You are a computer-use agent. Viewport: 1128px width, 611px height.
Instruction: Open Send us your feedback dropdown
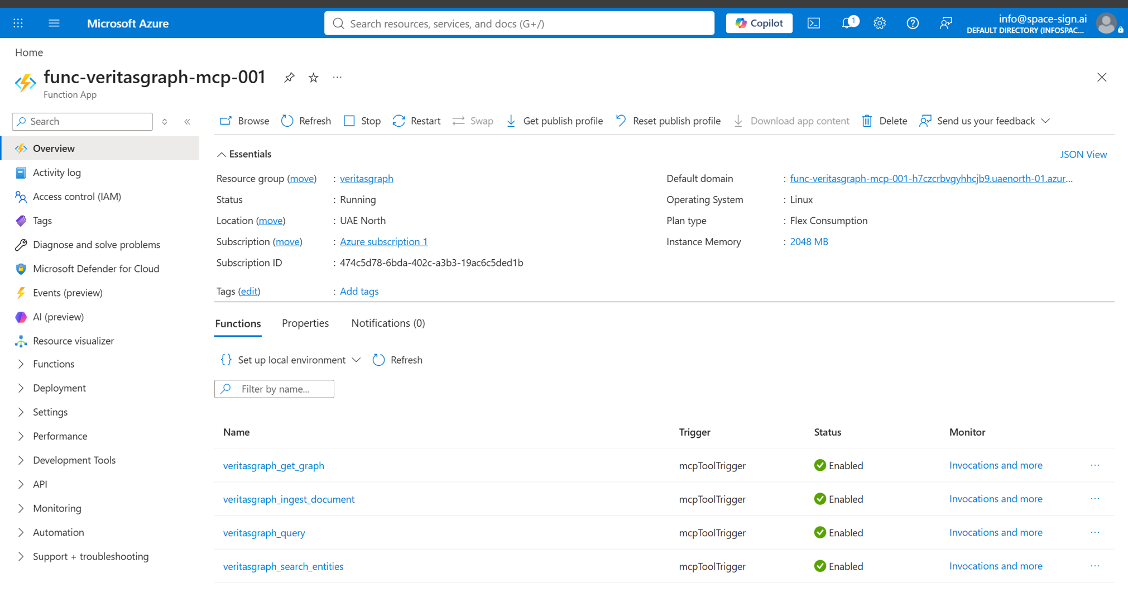[985, 121]
